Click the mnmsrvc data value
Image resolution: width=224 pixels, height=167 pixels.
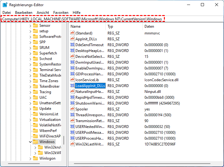[x=152, y=33]
